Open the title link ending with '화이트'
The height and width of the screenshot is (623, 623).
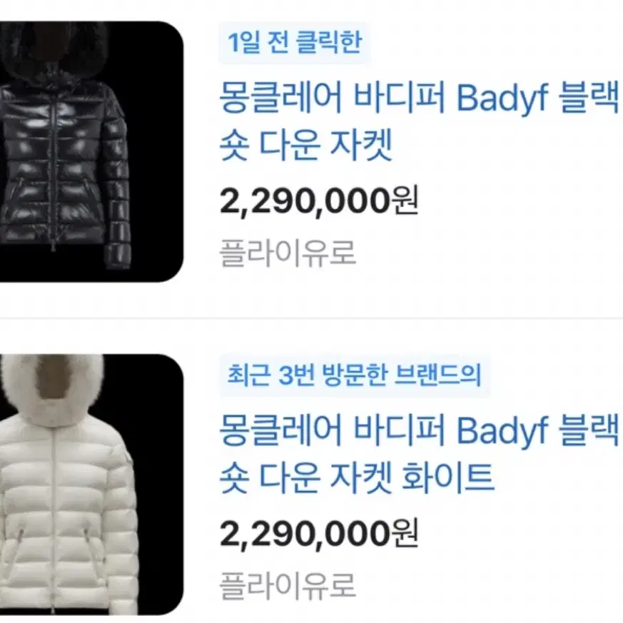pos(419,454)
